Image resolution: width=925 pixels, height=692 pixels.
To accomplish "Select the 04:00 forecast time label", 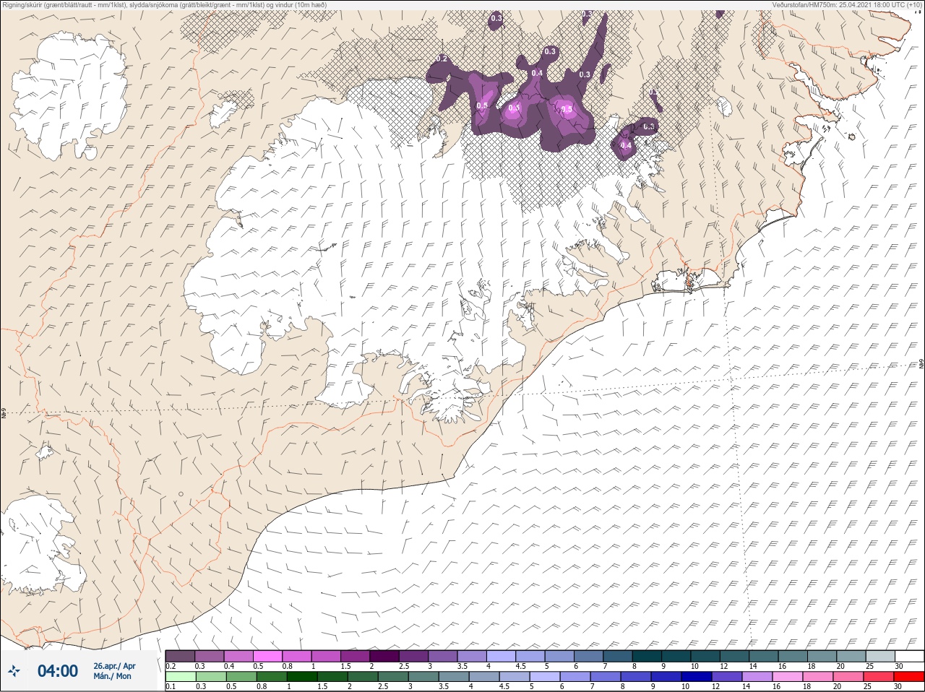I will pyautogui.click(x=58, y=671).
